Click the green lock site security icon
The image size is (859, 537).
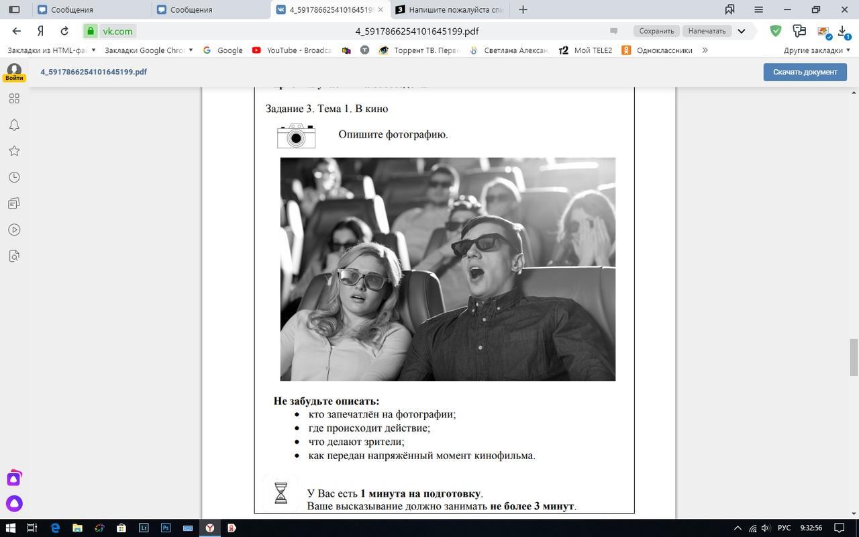click(91, 31)
